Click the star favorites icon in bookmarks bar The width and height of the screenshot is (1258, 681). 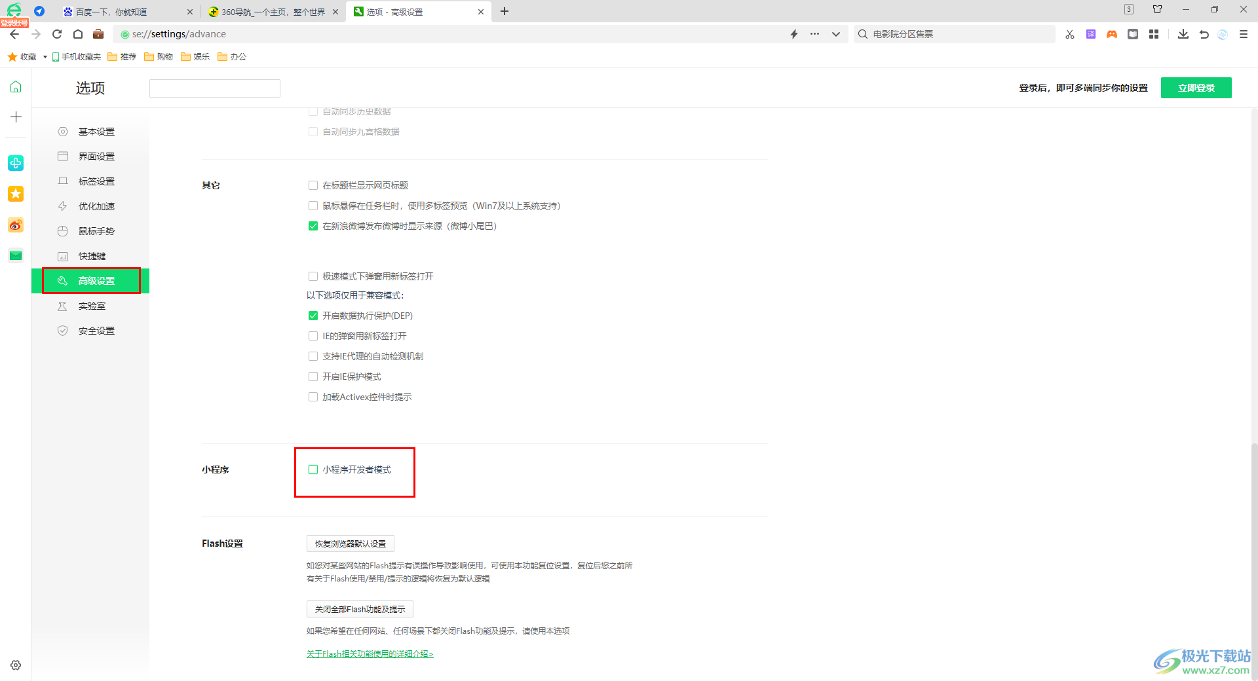pyautogui.click(x=12, y=57)
